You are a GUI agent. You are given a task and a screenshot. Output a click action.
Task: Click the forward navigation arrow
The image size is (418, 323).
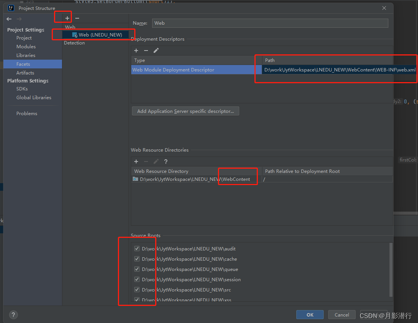tap(19, 19)
